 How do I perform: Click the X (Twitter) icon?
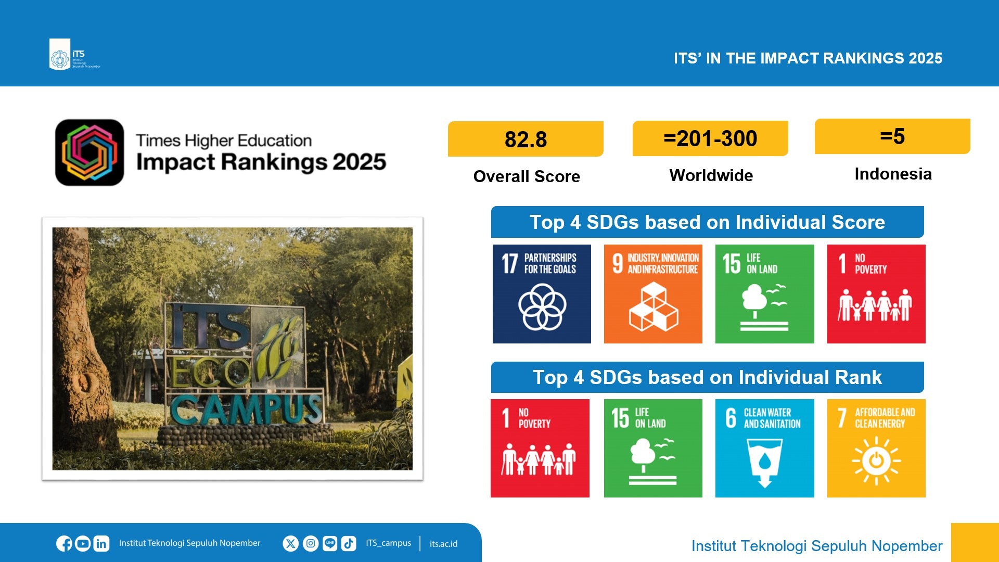coord(291,544)
